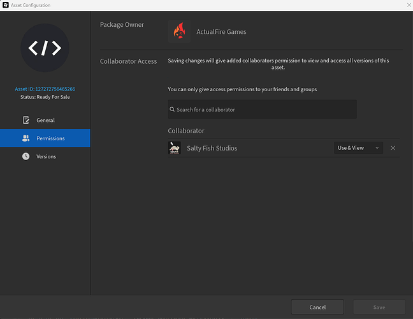Switch to the Versions tab
The width and height of the screenshot is (413, 319).
pyautogui.click(x=45, y=156)
